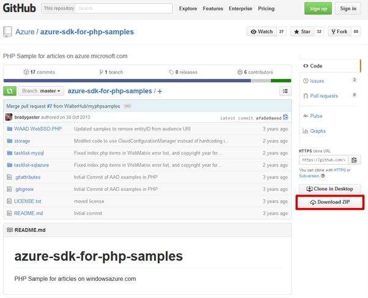Image resolution: width=368 pixels, height=298 pixels.
Task: Click azure-sdk-for-php-samples repo title link
Action: click(x=87, y=32)
